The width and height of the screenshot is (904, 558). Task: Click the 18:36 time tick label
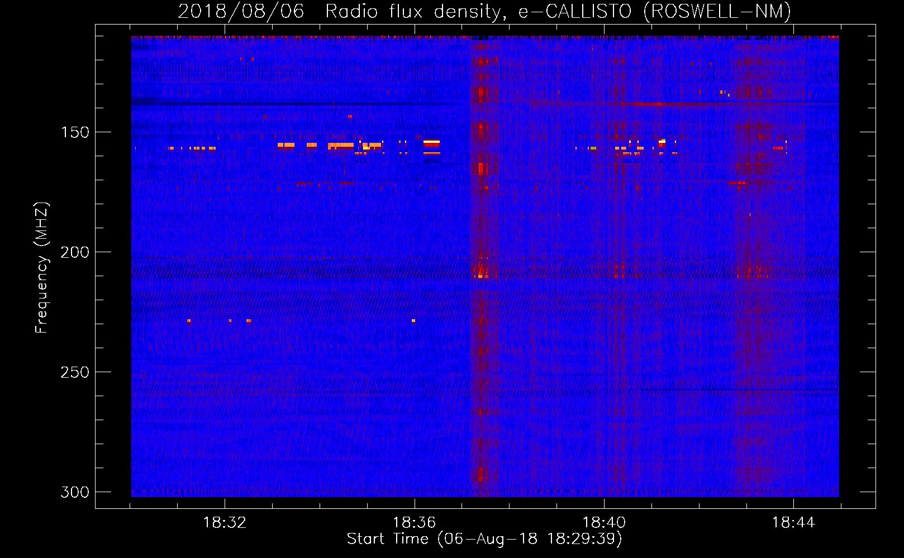pyautogui.click(x=414, y=523)
